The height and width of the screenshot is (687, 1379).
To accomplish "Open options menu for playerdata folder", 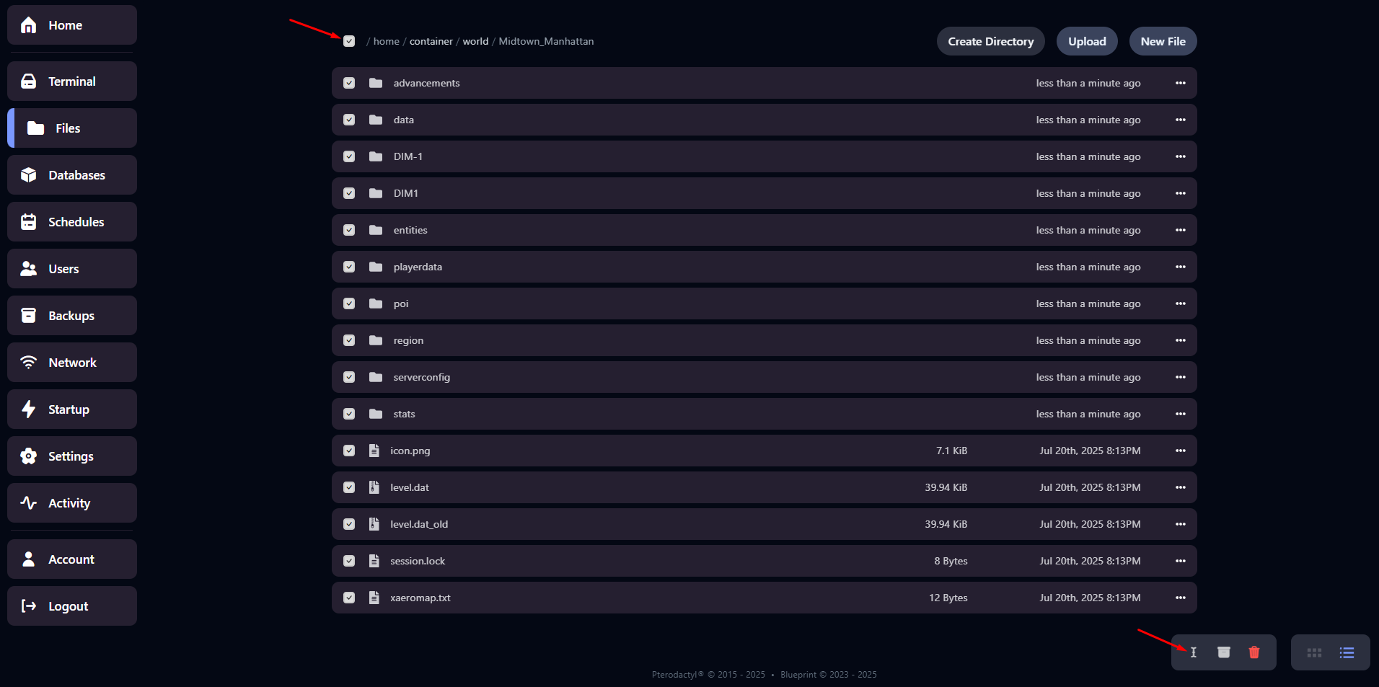I will coord(1180,267).
